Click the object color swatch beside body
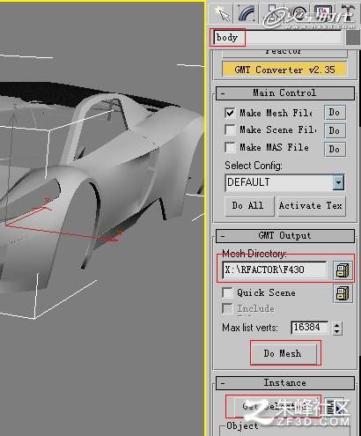Viewport: 361px width, 436px height. (x=353, y=38)
